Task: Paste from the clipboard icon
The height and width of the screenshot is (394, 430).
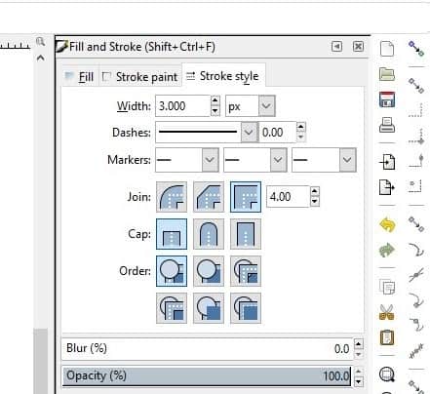Action: pyautogui.click(x=387, y=337)
